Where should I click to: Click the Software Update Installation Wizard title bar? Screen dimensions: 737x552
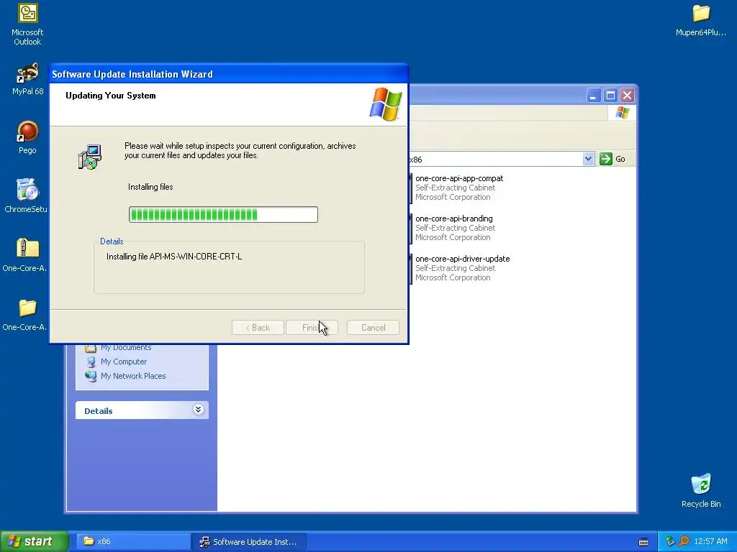pos(228,74)
